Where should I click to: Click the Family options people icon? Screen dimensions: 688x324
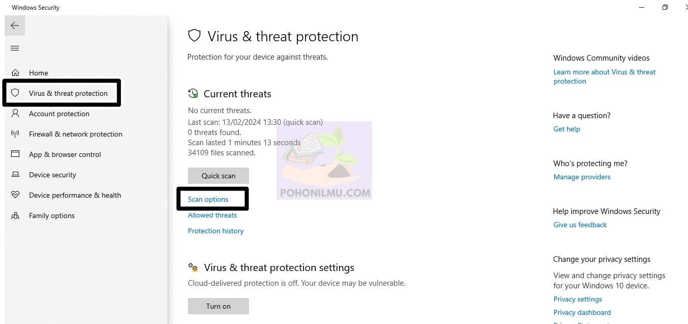[15, 215]
